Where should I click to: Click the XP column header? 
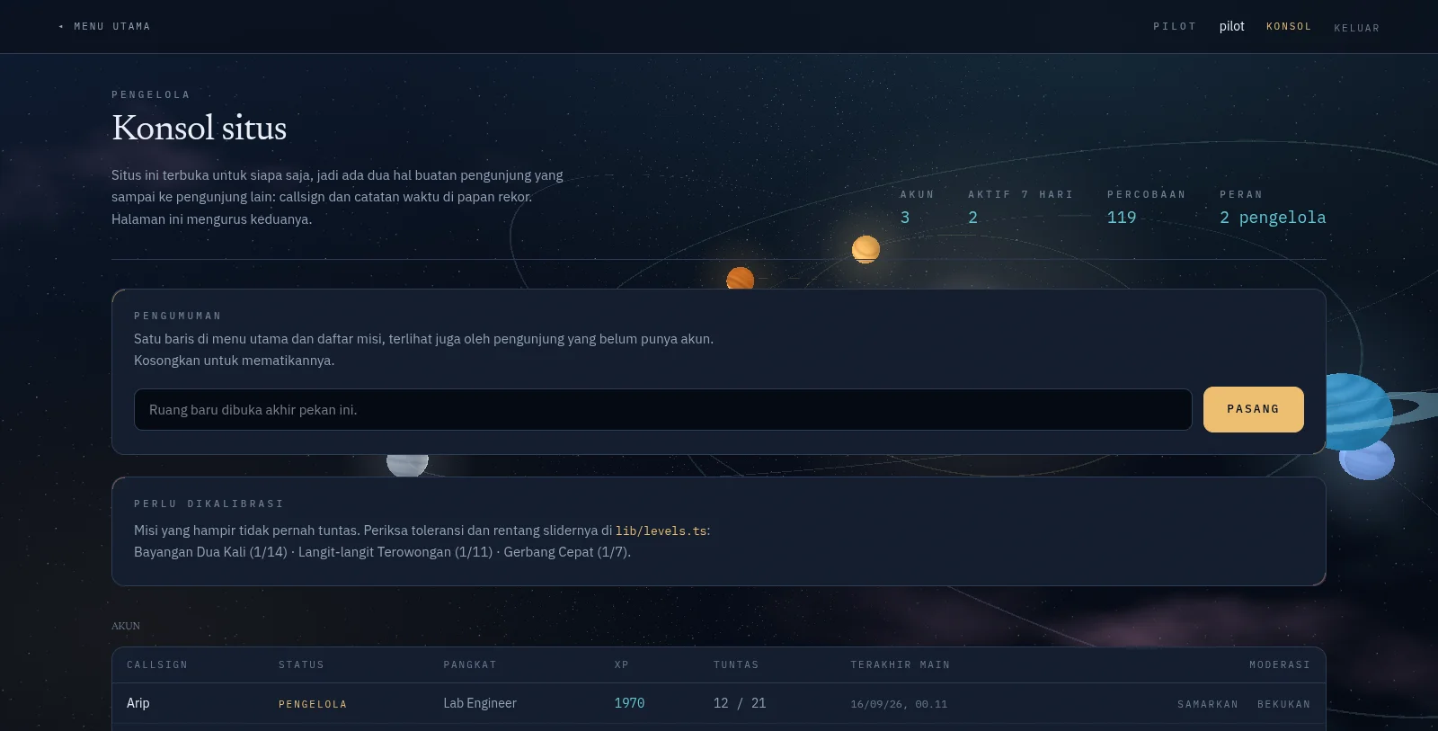coord(621,664)
